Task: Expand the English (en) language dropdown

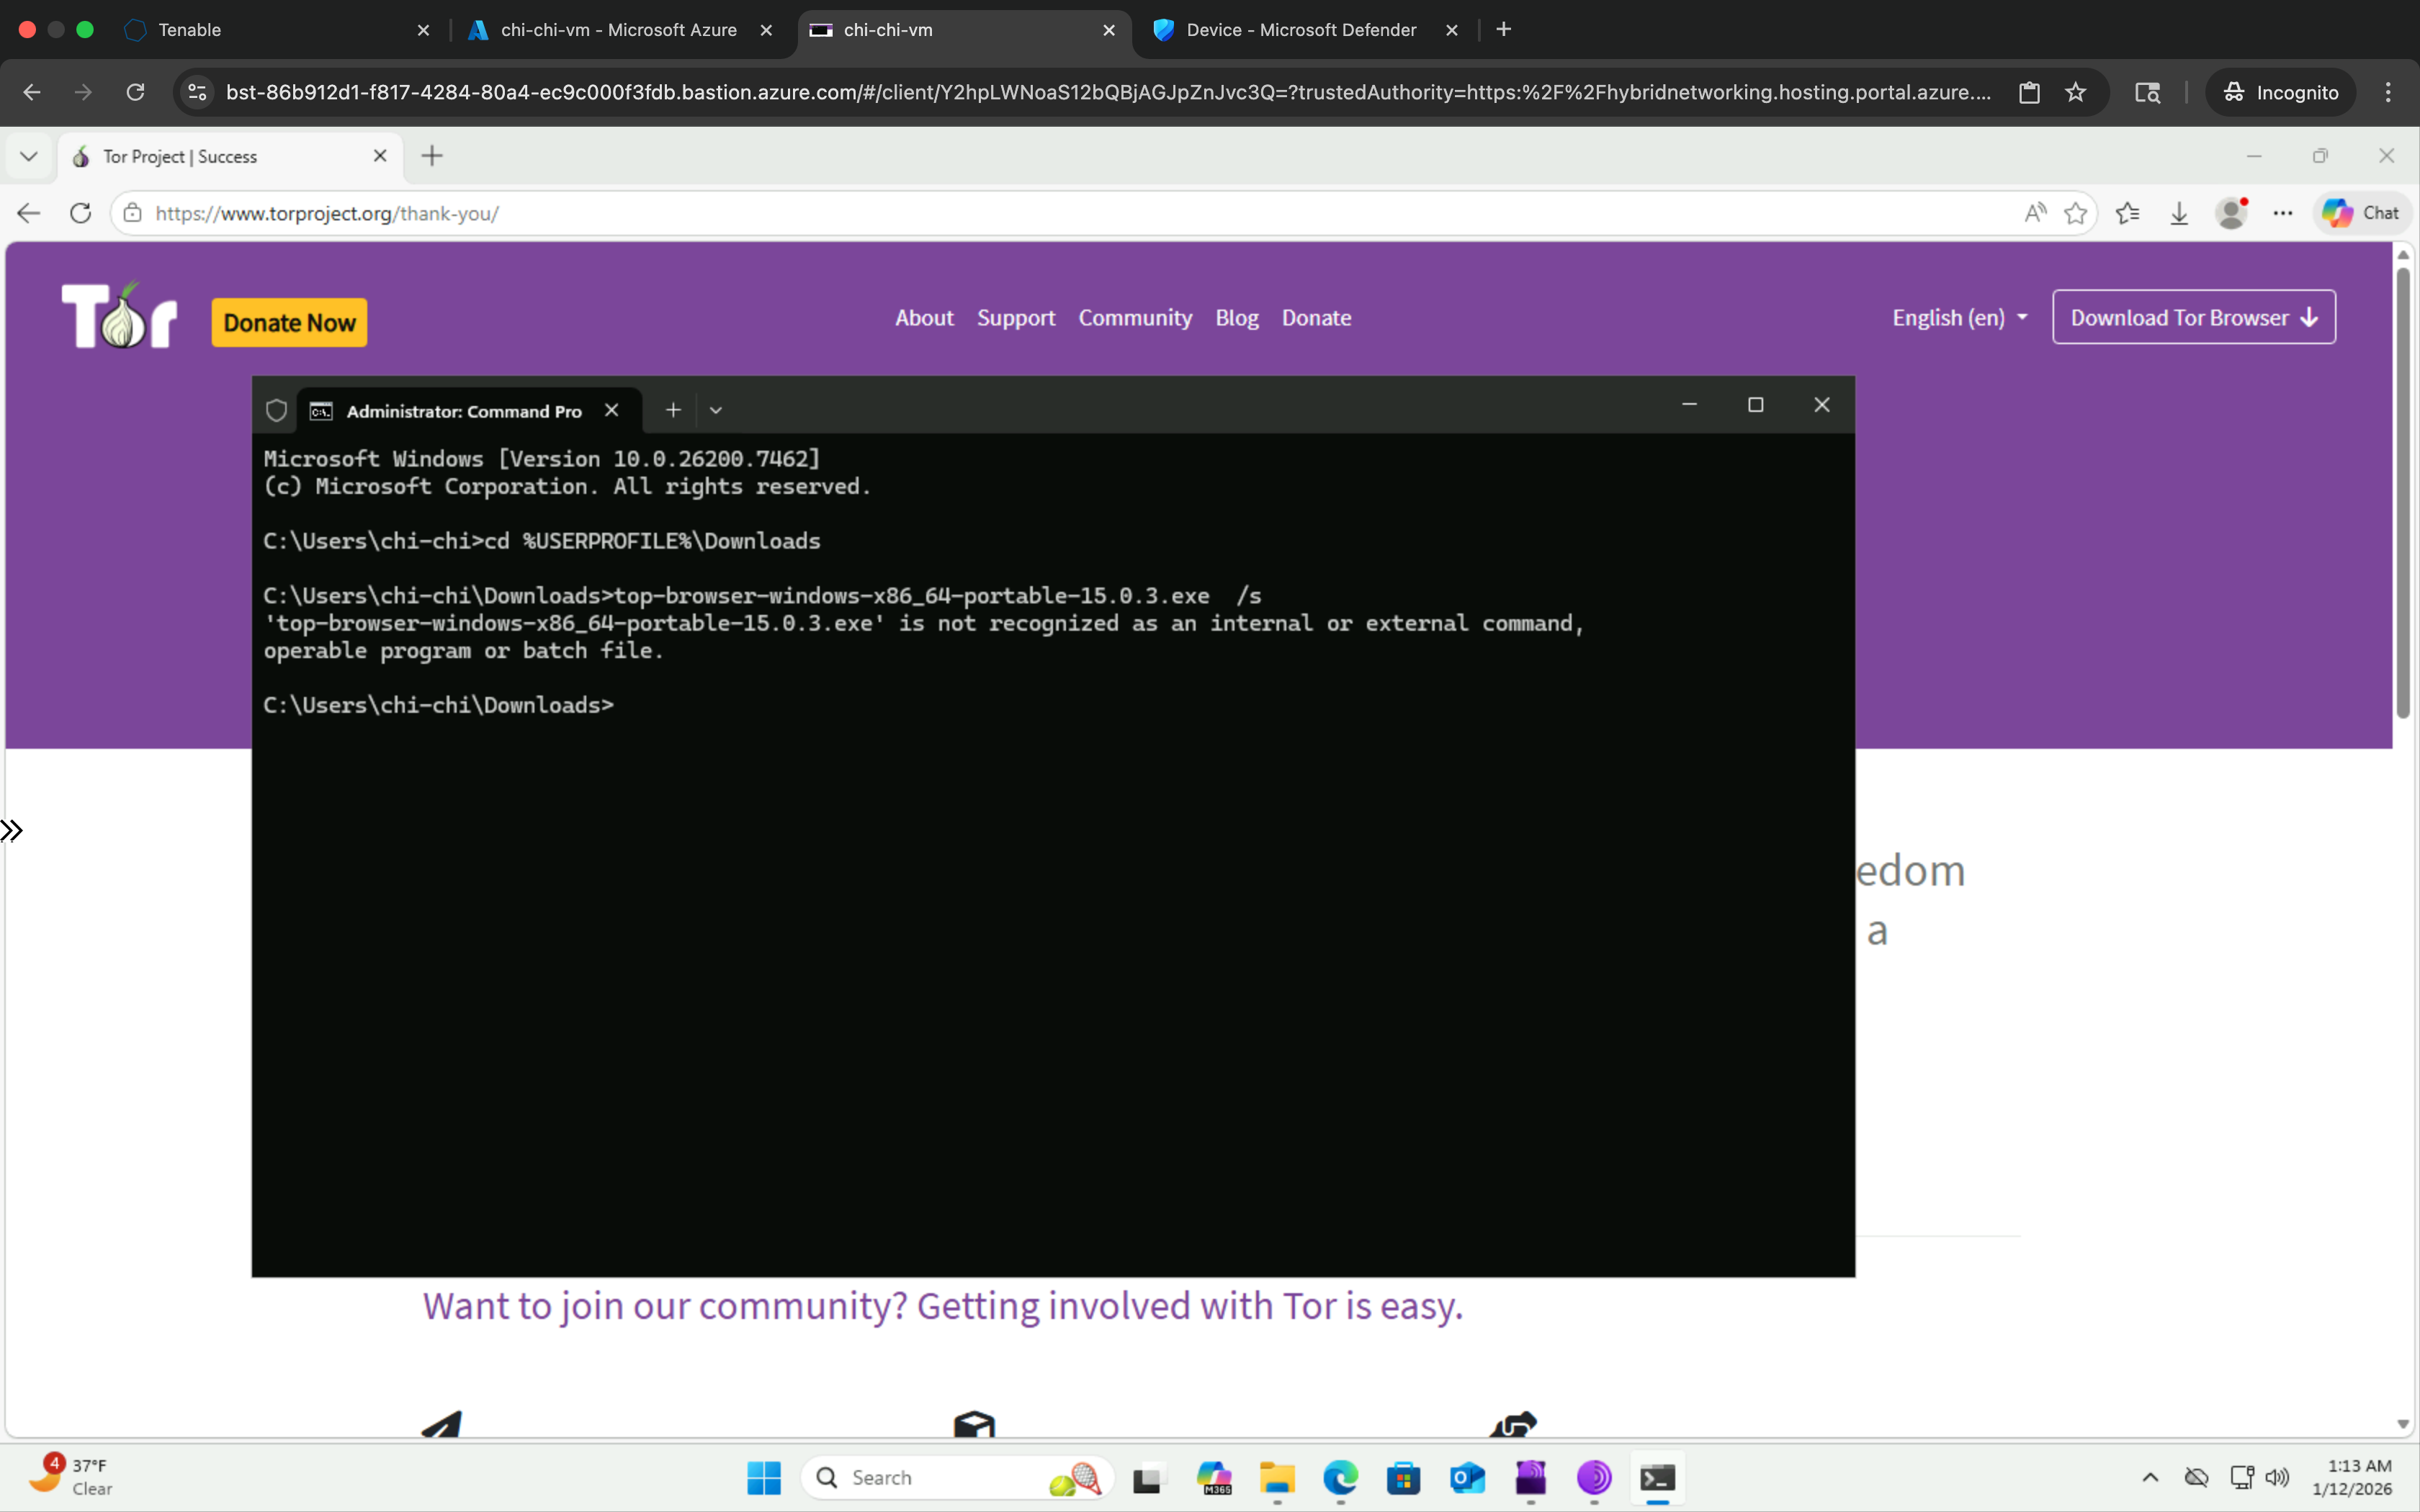Action: pyautogui.click(x=1960, y=318)
